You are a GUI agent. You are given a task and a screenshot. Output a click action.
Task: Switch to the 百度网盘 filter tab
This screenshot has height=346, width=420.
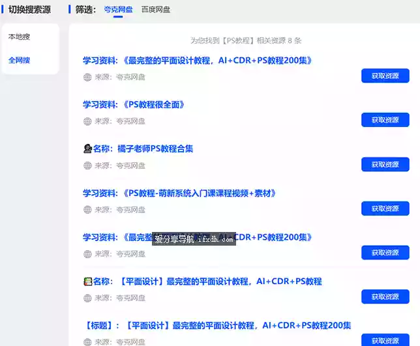click(156, 10)
